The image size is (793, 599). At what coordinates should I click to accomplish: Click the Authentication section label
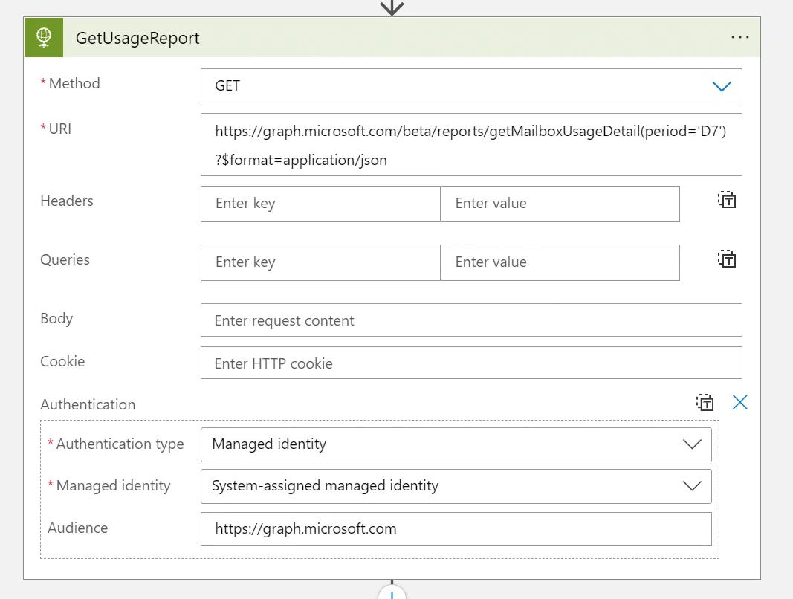[88, 405]
